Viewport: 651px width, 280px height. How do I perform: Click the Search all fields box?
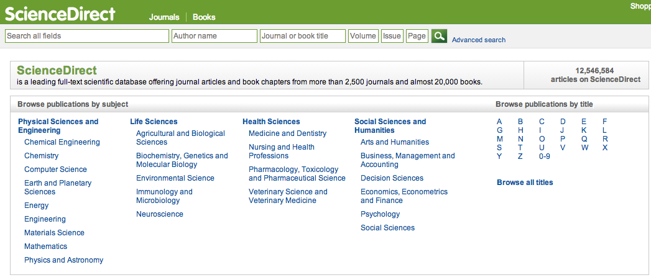(x=87, y=36)
